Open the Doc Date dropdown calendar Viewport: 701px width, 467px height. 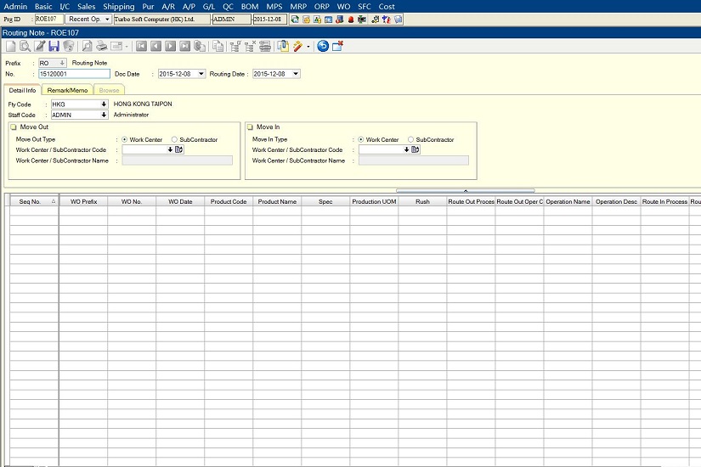tap(201, 74)
